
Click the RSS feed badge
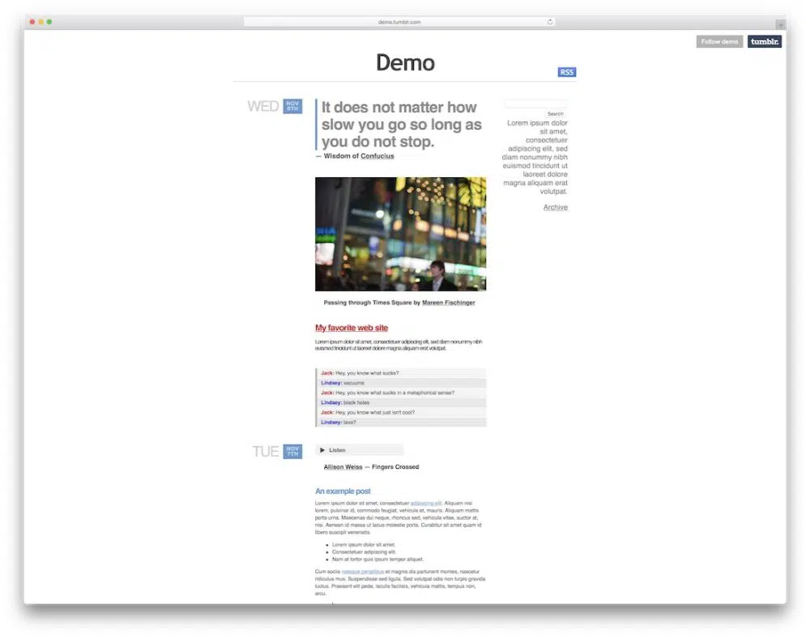(566, 72)
